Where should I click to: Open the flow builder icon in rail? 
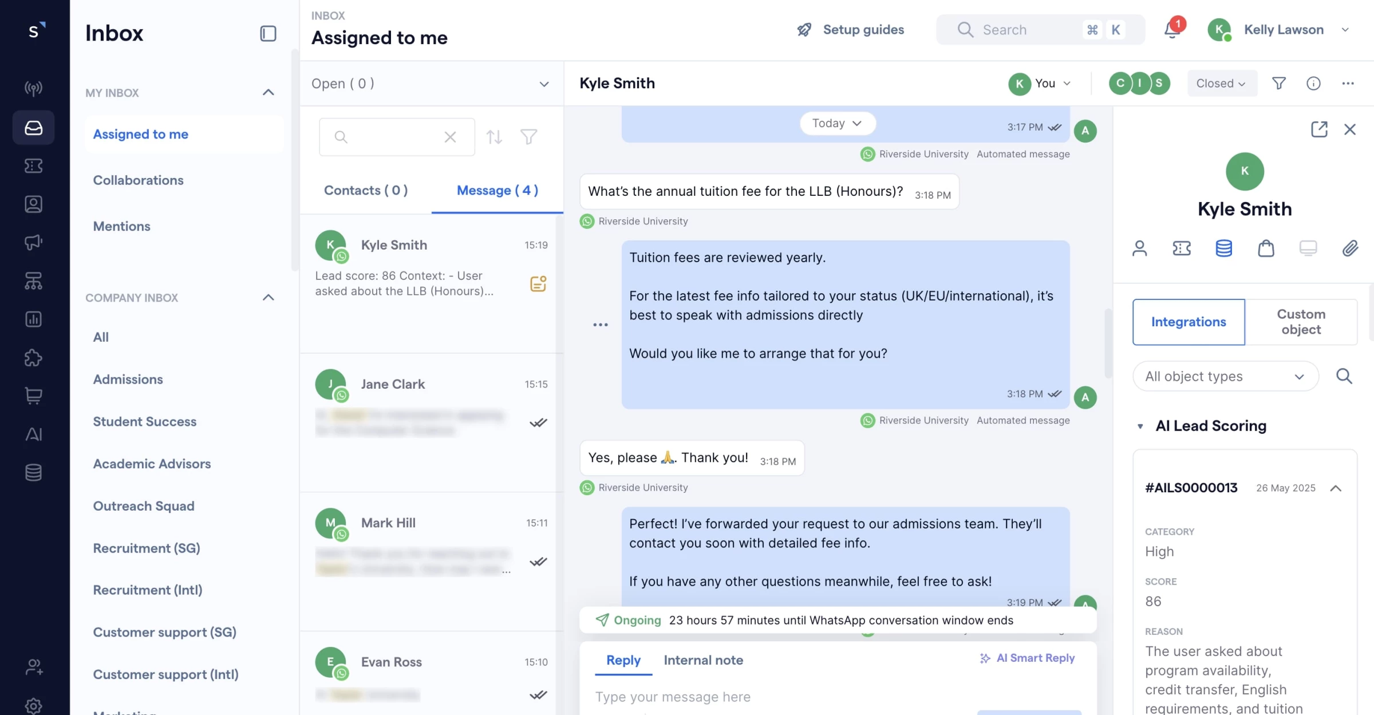click(x=33, y=281)
